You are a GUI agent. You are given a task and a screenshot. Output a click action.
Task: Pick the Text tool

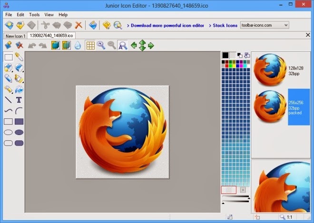click(x=19, y=100)
